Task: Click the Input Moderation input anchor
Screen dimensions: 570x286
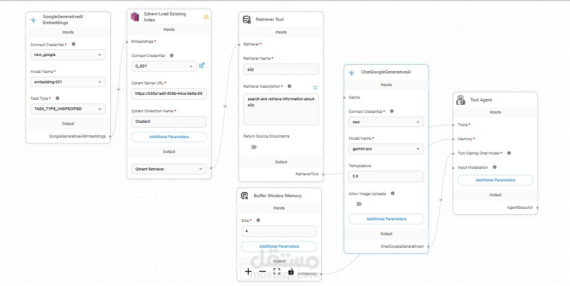Action: 453,168
